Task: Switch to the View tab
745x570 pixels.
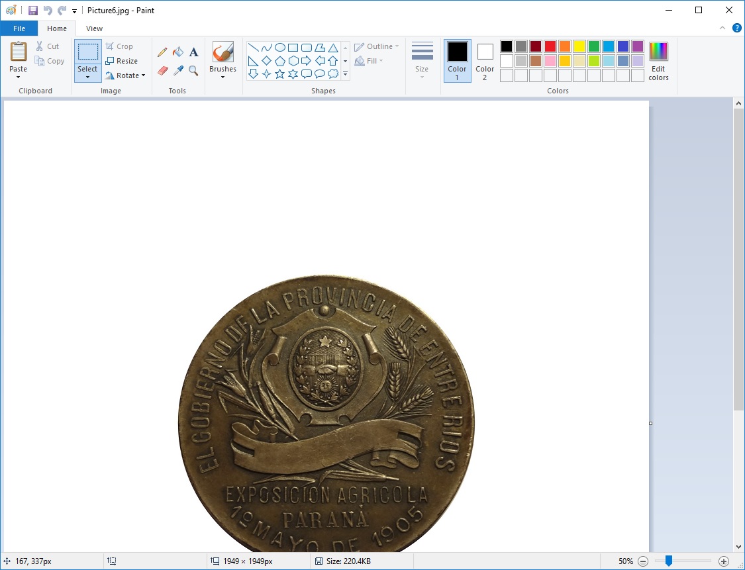Action: tap(94, 28)
